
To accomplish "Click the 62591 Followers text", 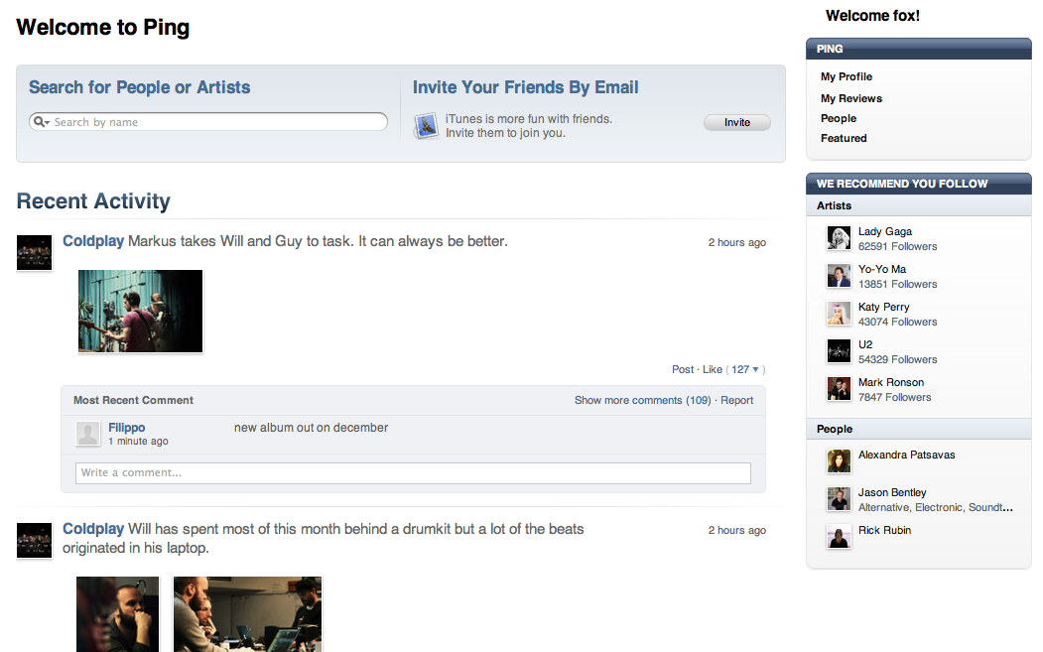I will (x=897, y=247).
